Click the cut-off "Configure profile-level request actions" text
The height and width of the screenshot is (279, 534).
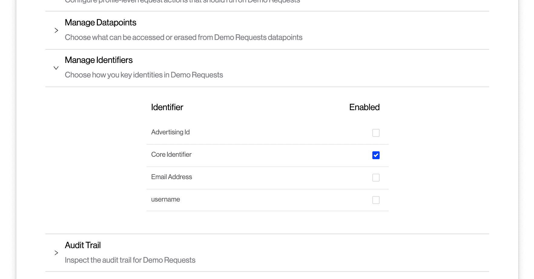[182, 2]
